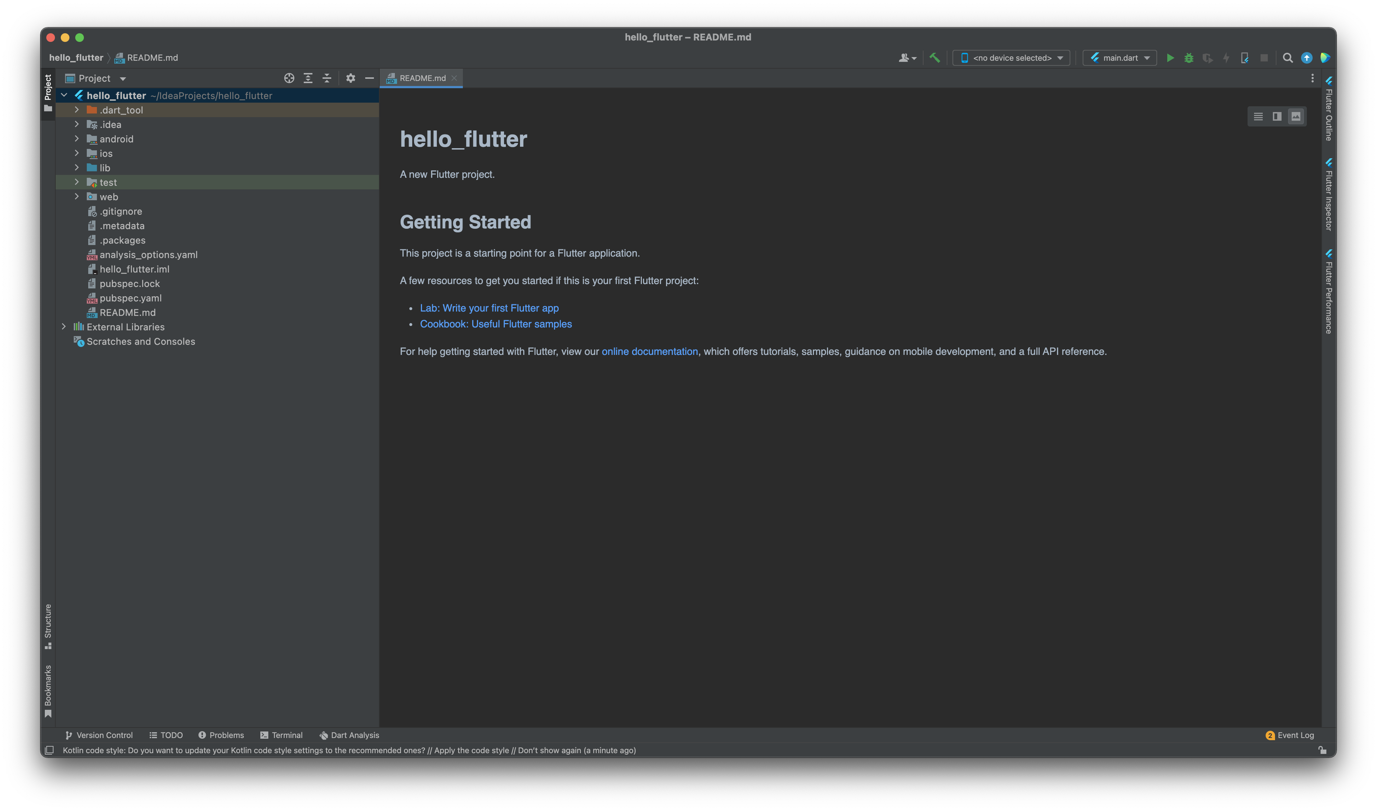
Task: Click the green Run button
Action: click(x=1170, y=58)
